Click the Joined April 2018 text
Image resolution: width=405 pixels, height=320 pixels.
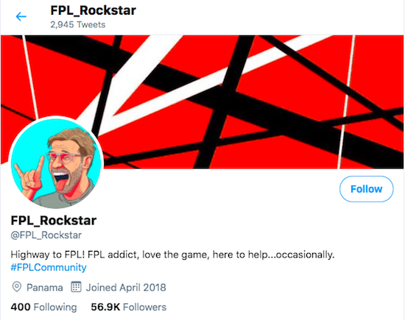click(x=126, y=288)
